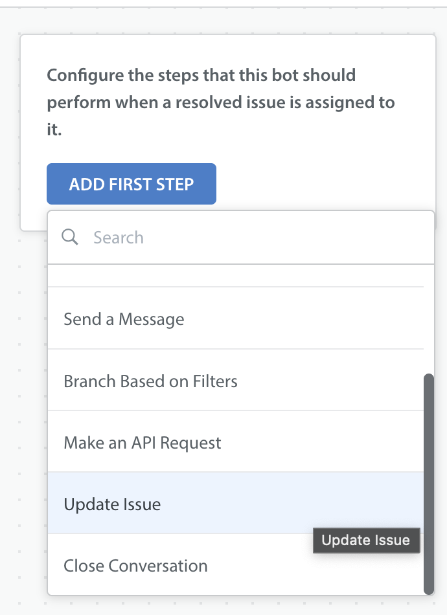Click the bot configuration description text

click(x=220, y=102)
